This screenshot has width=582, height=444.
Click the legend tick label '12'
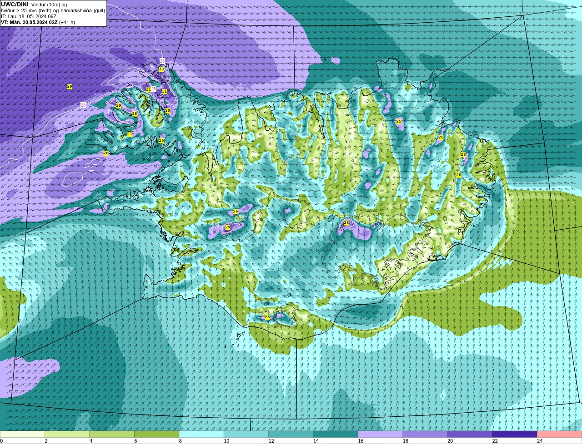click(x=271, y=441)
